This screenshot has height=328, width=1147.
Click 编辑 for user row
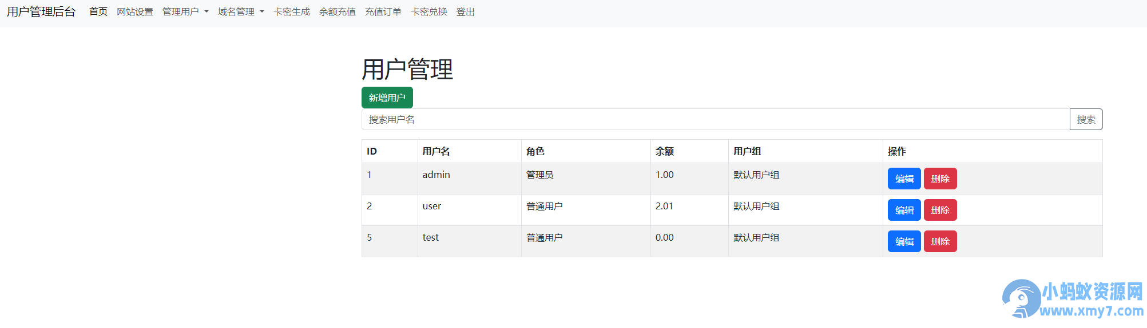click(904, 210)
